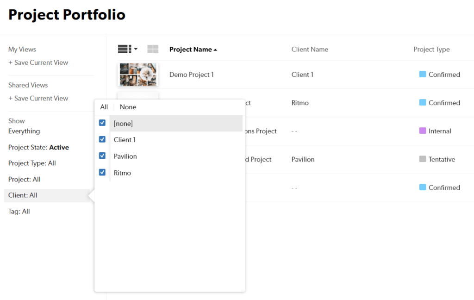Image resolution: width=474 pixels, height=300 pixels.
Task: Click purple Internal type swatch
Action: coord(423,131)
